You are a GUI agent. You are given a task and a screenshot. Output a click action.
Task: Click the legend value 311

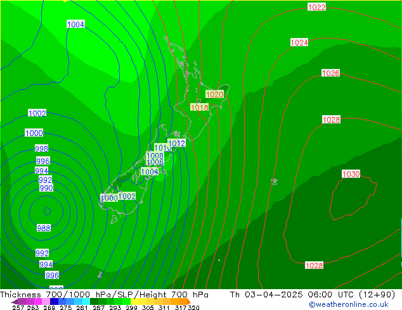(164, 307)
